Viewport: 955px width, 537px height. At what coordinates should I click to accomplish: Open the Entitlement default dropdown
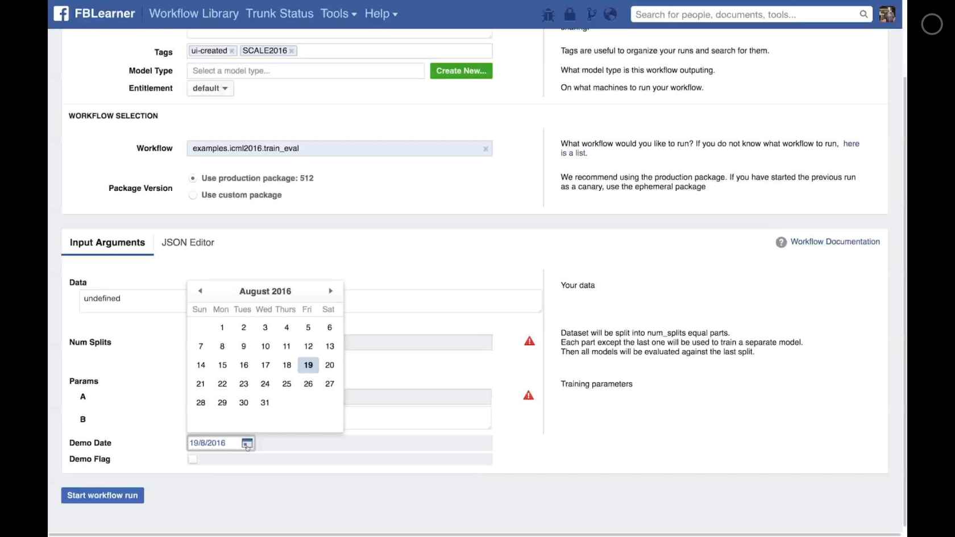(x=210, y=88)
